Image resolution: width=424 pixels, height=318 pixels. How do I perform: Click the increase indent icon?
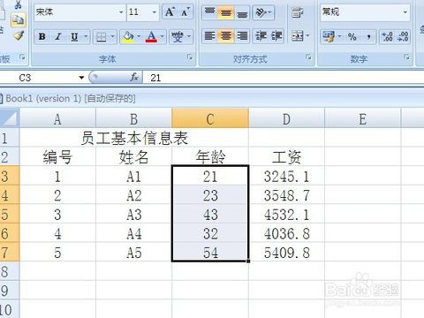[x=276, y=36]
